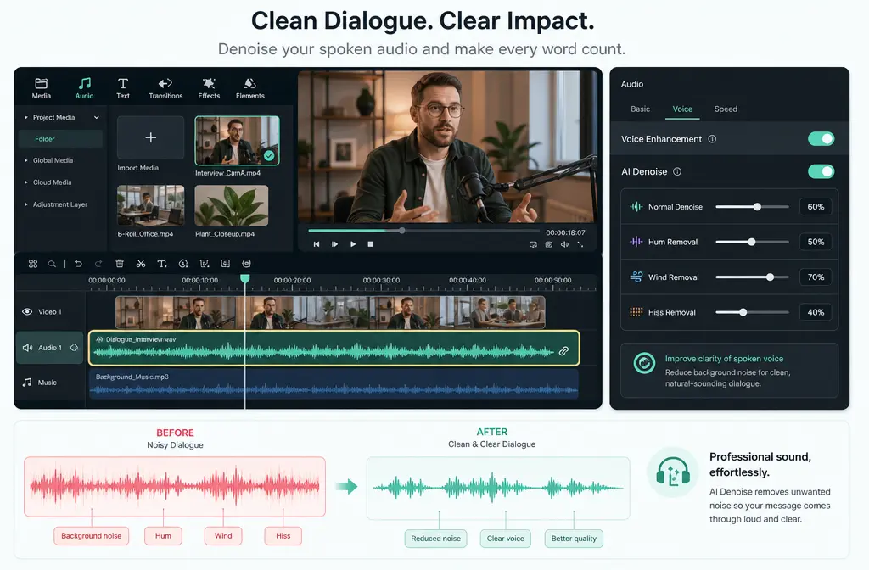Click the freeze-frame icon in timeline toolbar
Screen dimensions: 869x570
226,264
